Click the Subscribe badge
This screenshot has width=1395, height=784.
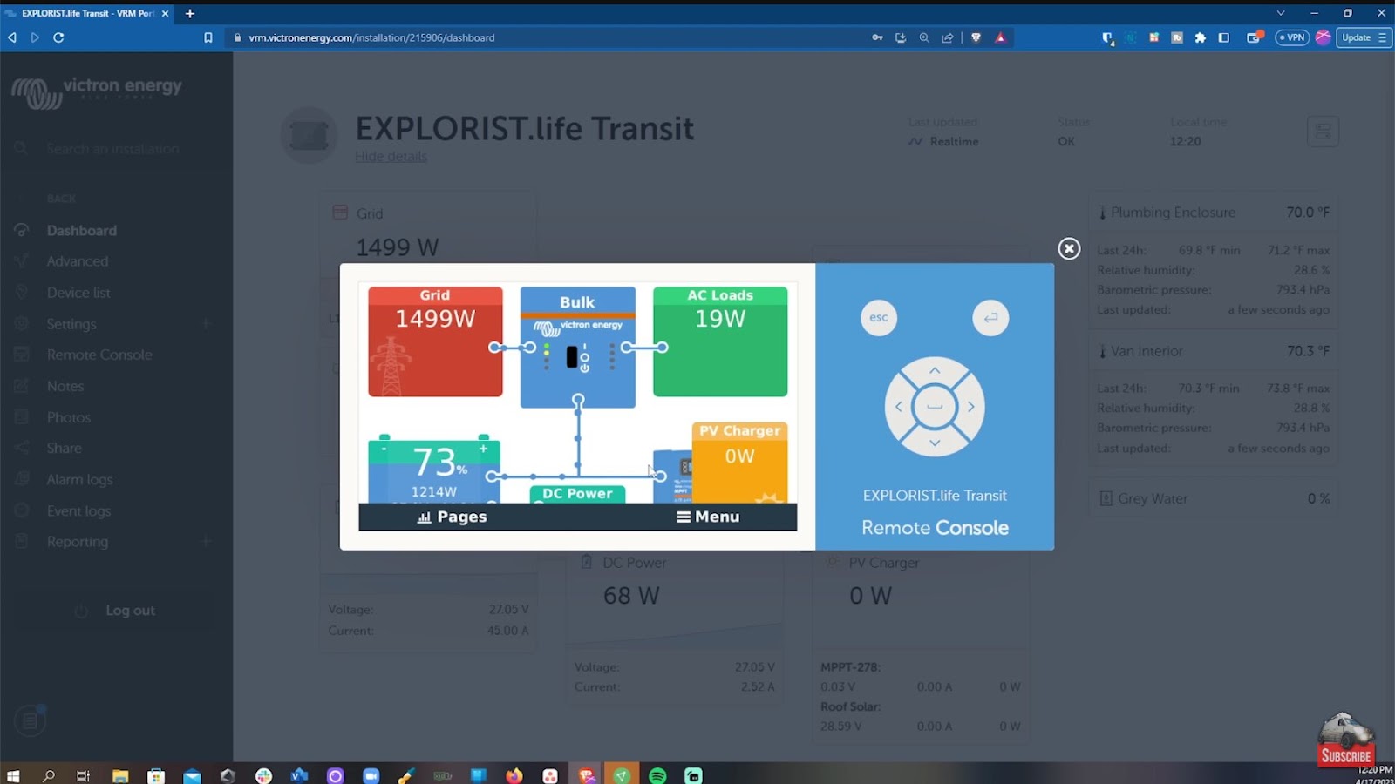pyautogui.click(x=1345, y=740)
